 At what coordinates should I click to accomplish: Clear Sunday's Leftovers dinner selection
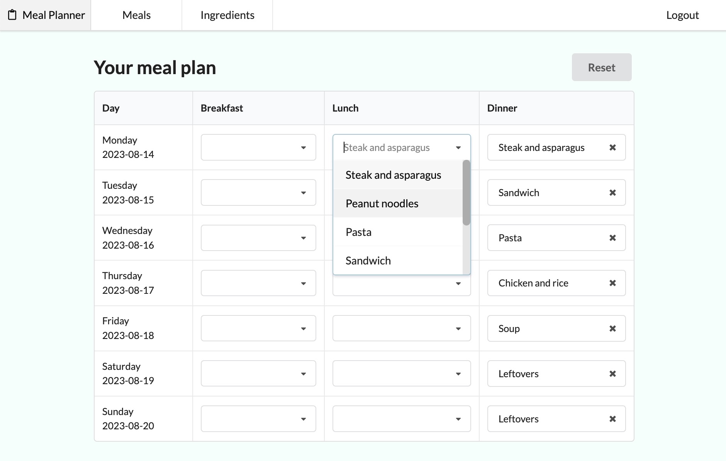point(612,419)
